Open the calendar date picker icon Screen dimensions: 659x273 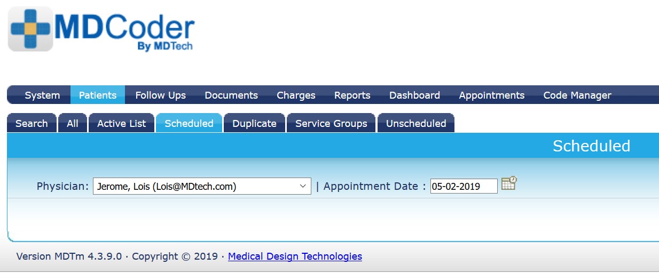pos(509,183)
